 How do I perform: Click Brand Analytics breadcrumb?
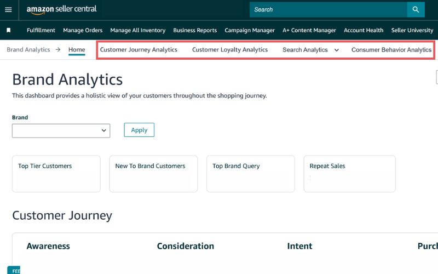[28, 49]
